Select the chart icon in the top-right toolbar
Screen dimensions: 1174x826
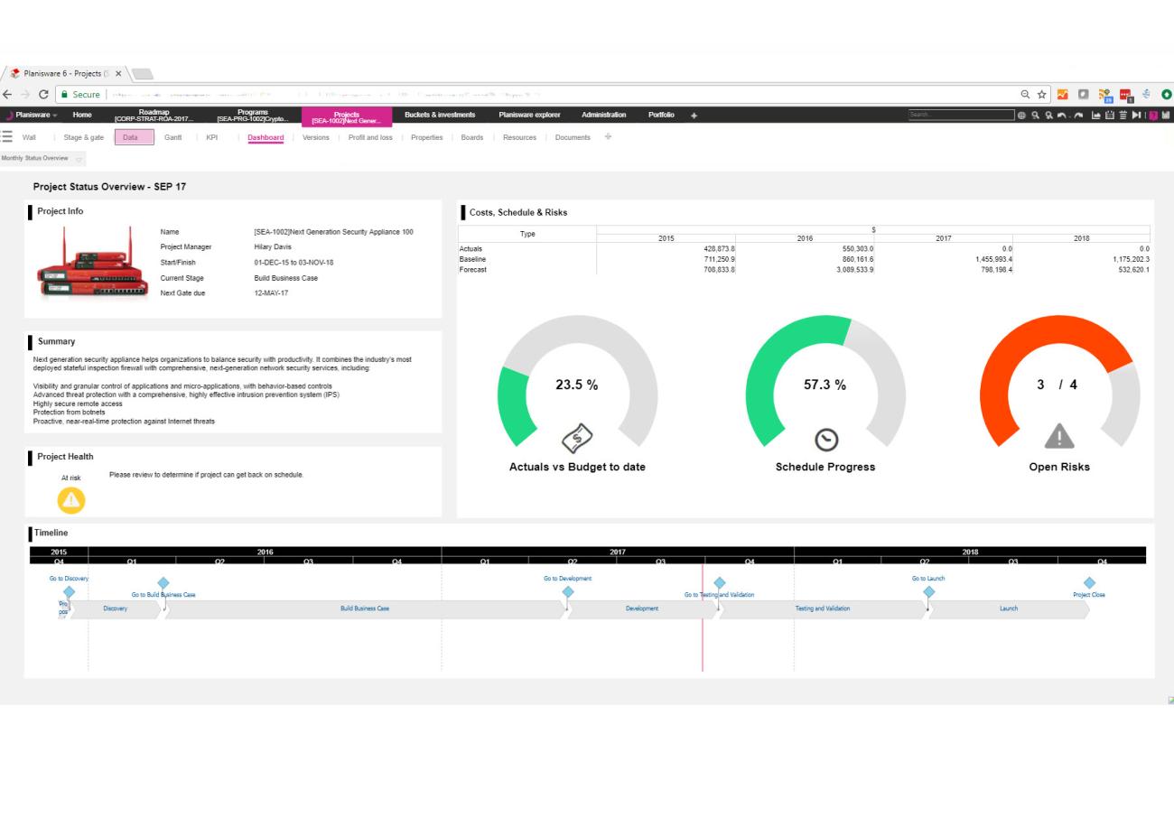coord(1096,116)
